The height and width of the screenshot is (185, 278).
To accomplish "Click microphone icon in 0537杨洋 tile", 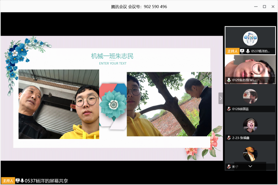I will [248, 51].
